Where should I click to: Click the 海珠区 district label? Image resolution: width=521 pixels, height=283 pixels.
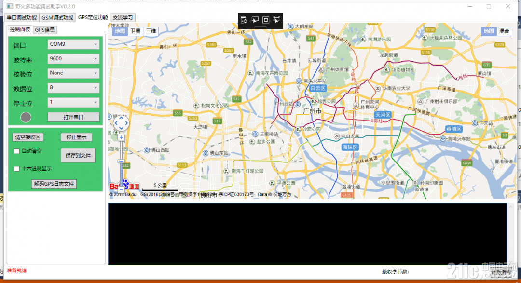coord(350,147)
